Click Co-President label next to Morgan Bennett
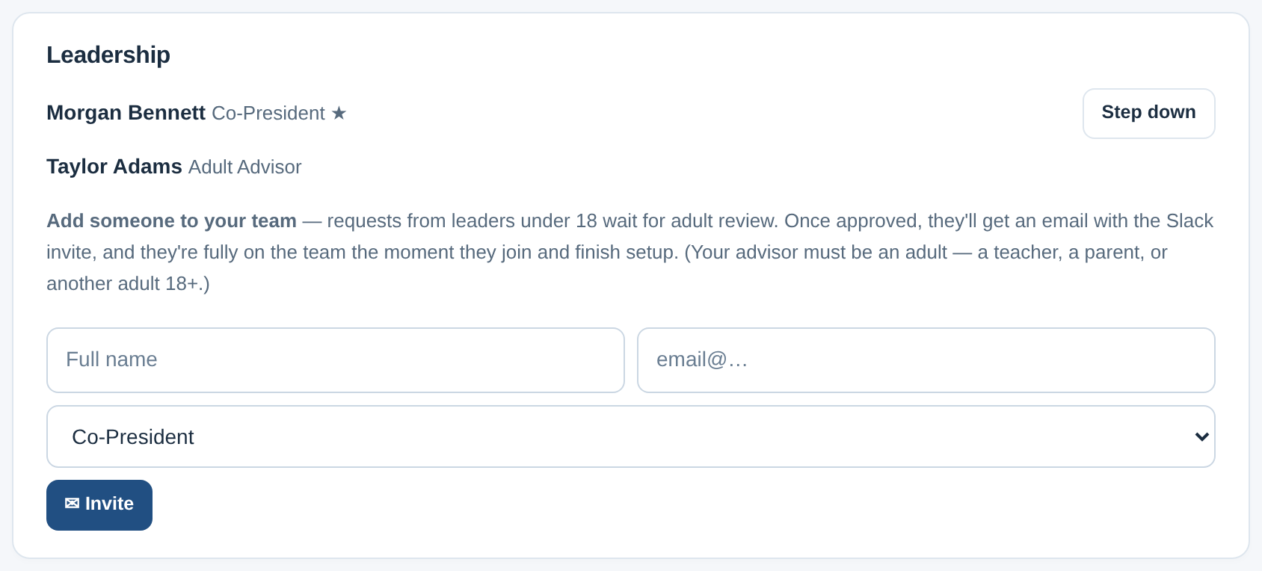The image size is (1262, 571). 268,113
